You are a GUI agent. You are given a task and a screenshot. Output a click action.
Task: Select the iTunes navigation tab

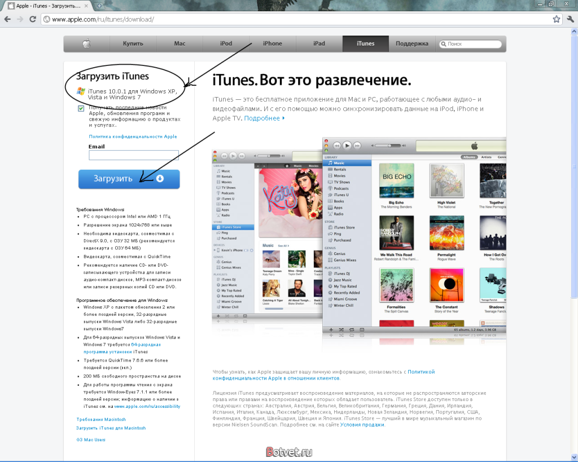pyautogui.click(x=365, y=43)
